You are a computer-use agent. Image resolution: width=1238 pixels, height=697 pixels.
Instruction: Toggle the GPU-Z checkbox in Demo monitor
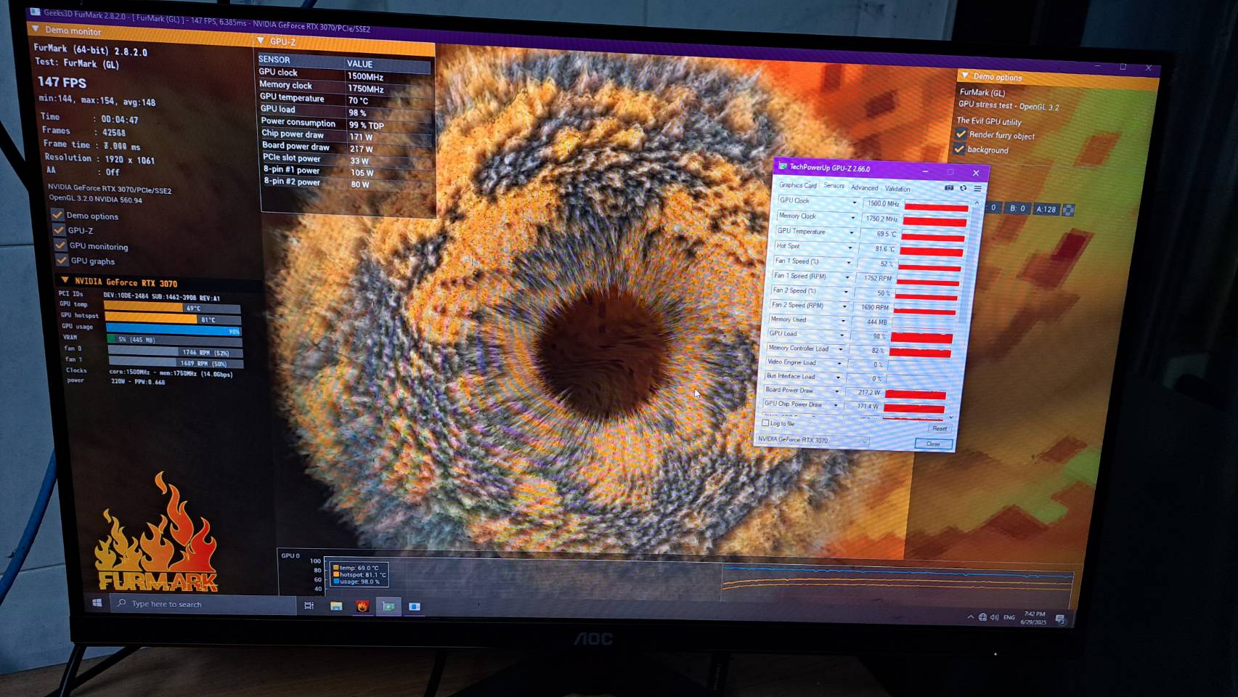[x=59, y=230]
